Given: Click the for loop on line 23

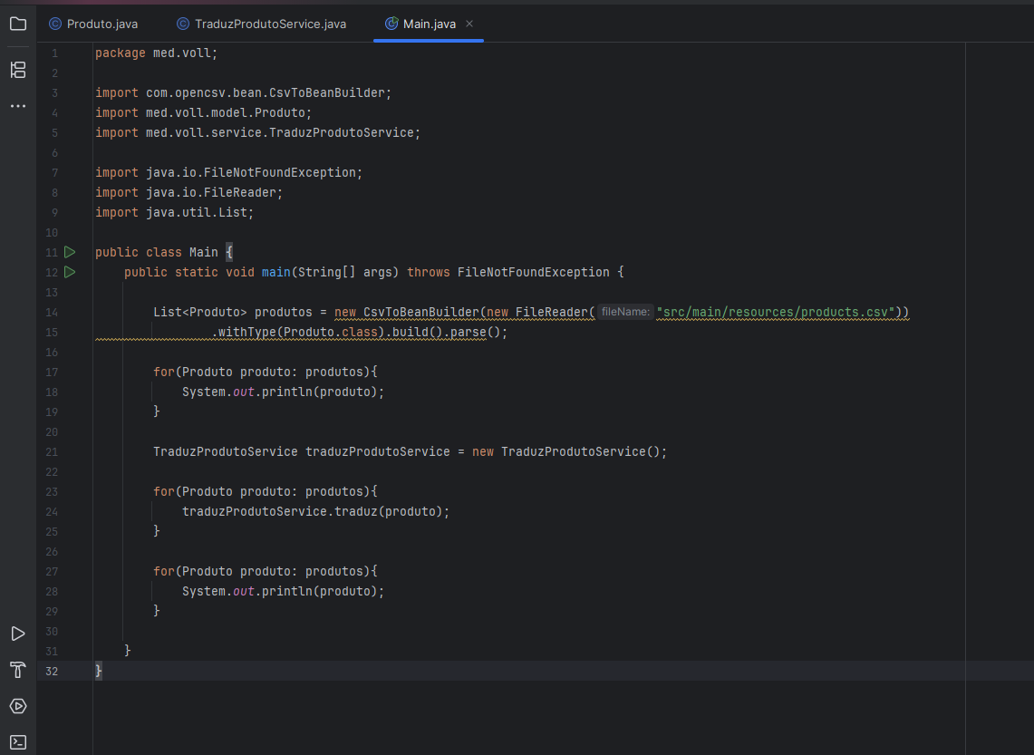Looking at the screenshot, I should click(x=266, y=492).
